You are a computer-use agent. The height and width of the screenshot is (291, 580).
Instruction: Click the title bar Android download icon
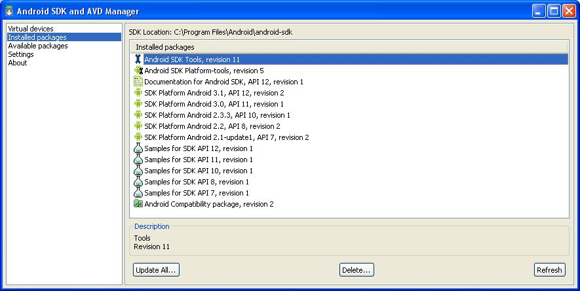pos(9,10)
